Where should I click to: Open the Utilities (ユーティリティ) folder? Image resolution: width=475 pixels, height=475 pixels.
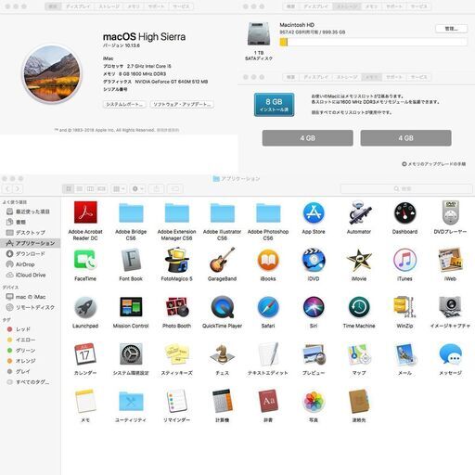[131, 402]
